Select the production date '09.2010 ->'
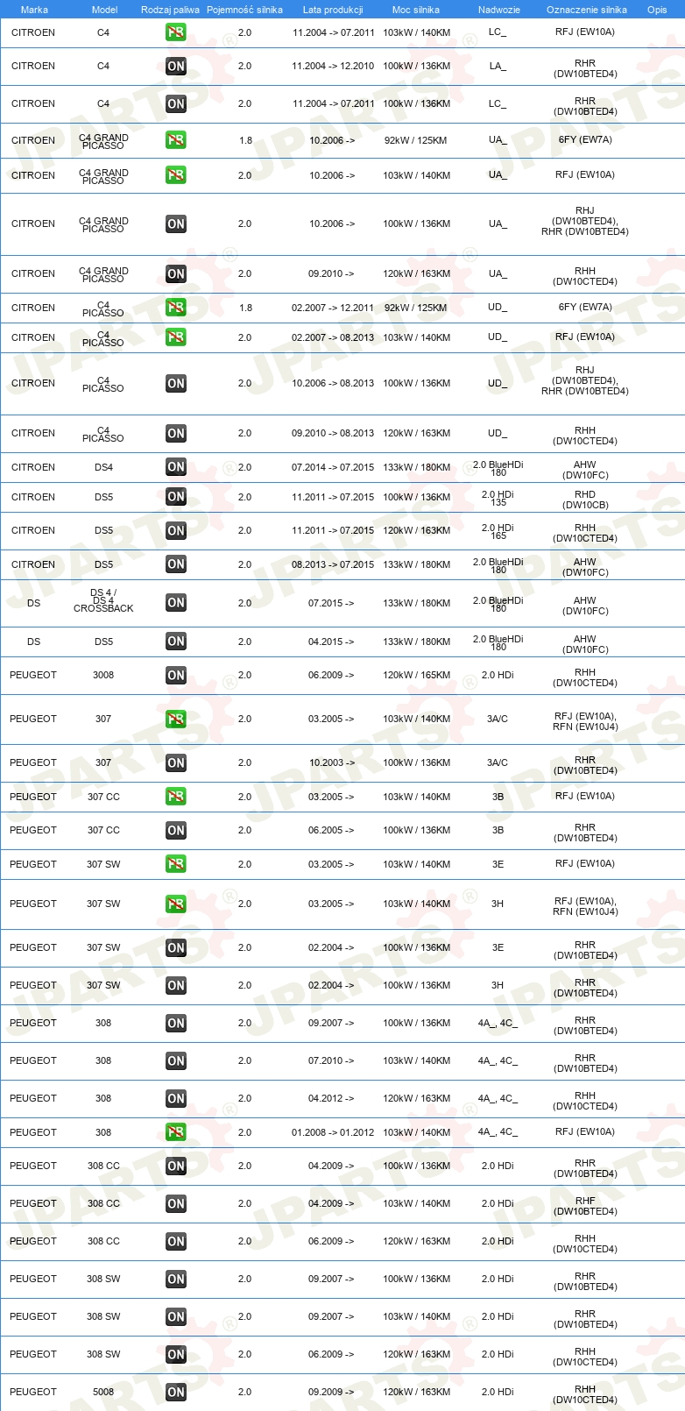This screenshot has height=1411, width=685. coord(331,273)
